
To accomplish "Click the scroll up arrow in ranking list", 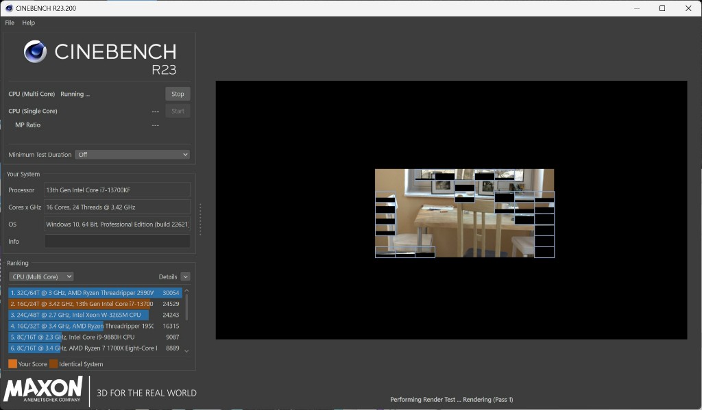I will 186,292.
